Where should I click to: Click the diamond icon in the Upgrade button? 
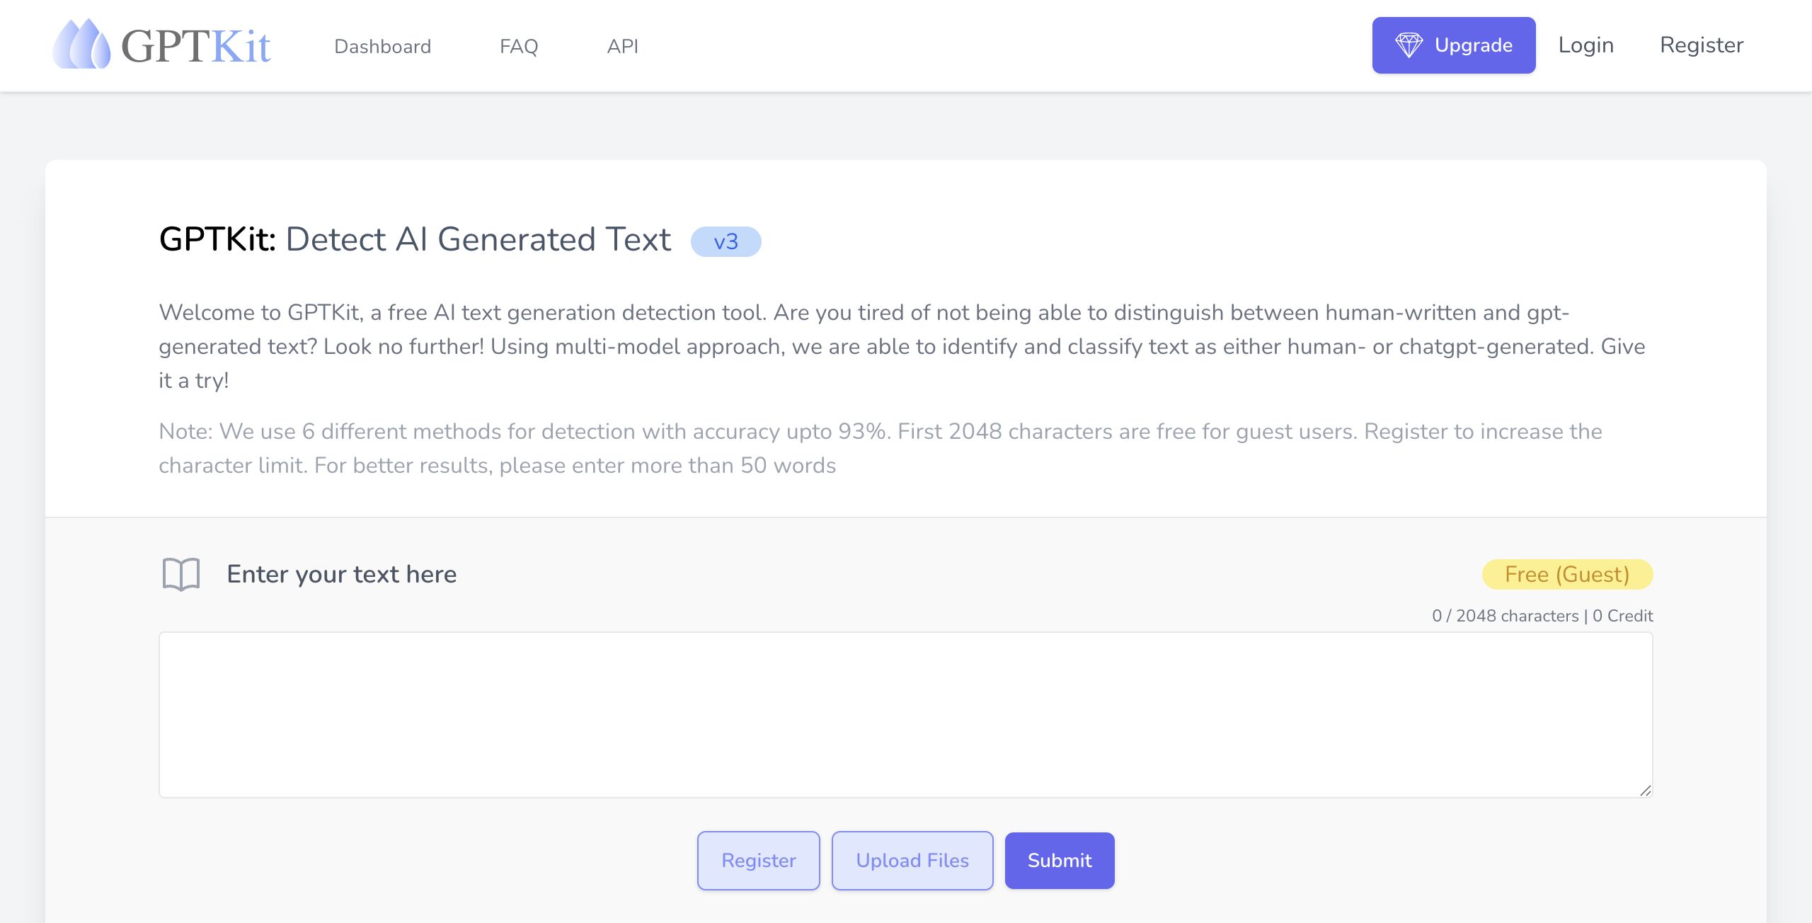[1409, 45]
